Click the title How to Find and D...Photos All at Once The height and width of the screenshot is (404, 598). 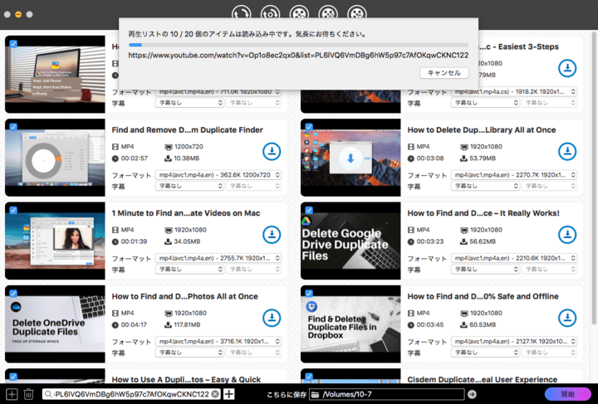[x=184, y=296]
